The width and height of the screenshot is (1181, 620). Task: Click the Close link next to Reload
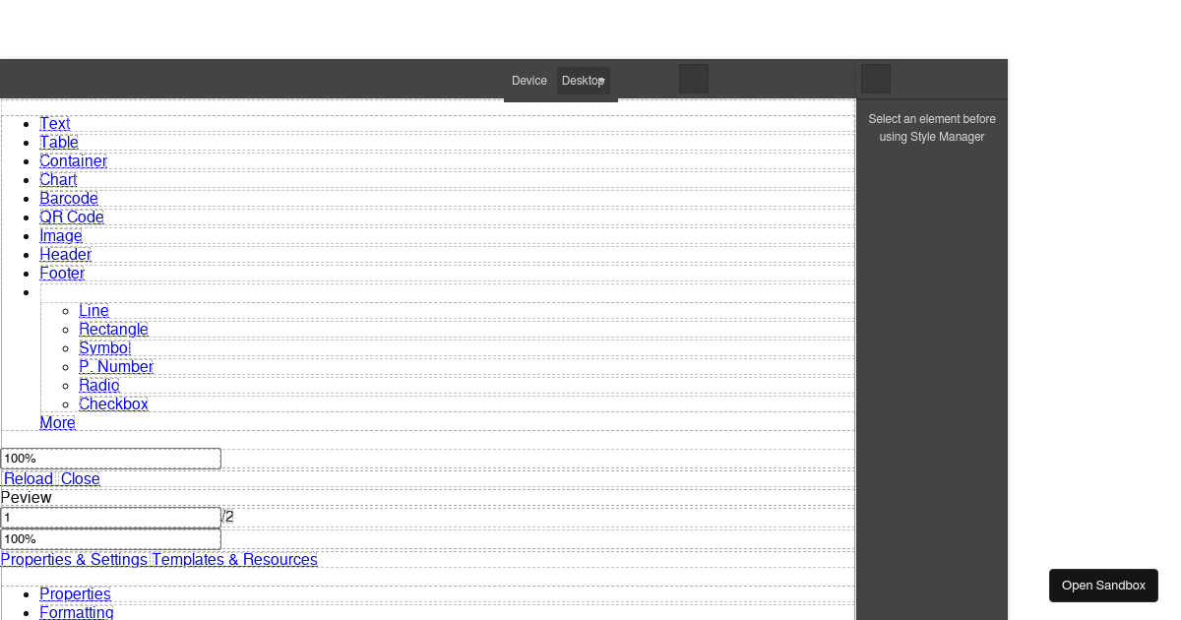[x=81, y=479]
